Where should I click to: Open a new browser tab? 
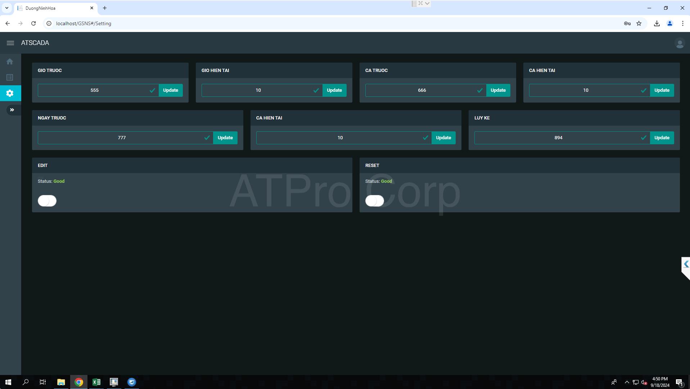click(x=105, y=8)
